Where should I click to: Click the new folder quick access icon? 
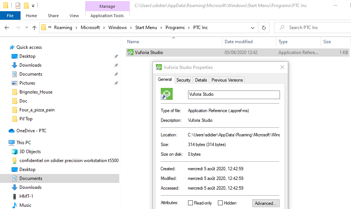[27, 5]
